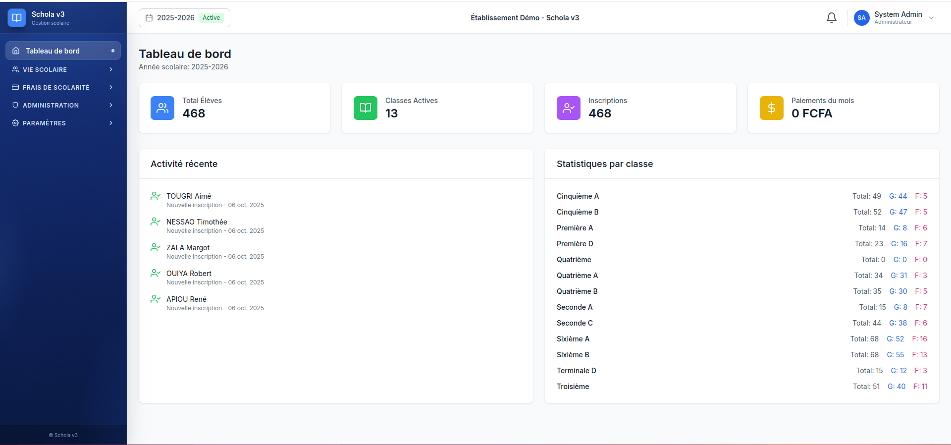Image resolution: width=951 pixels, height=445 pixels.
Task: Expand the ADMINISTRATION sidebar section
Action: tap(63, 105)
